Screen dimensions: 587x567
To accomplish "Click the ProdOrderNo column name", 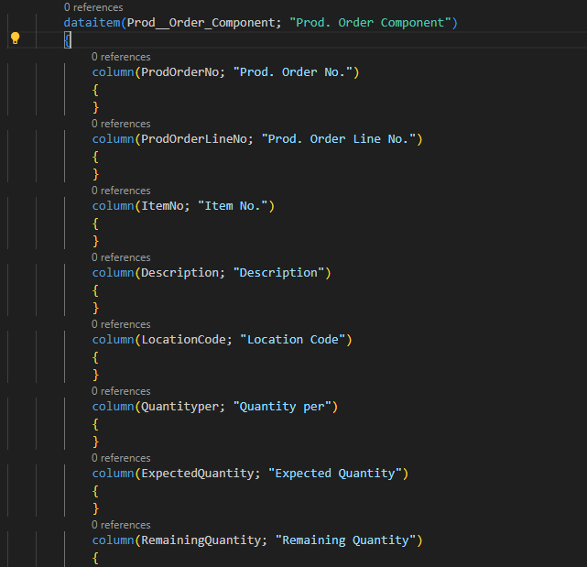I will pos(180,72).
